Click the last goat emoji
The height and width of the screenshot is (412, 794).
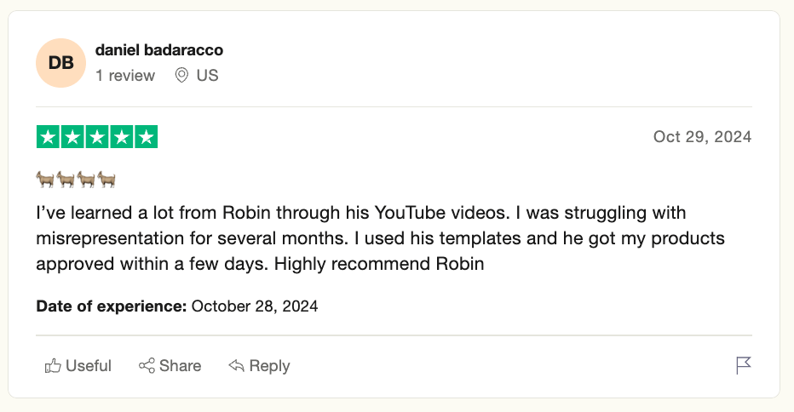(x=106, y=179)
